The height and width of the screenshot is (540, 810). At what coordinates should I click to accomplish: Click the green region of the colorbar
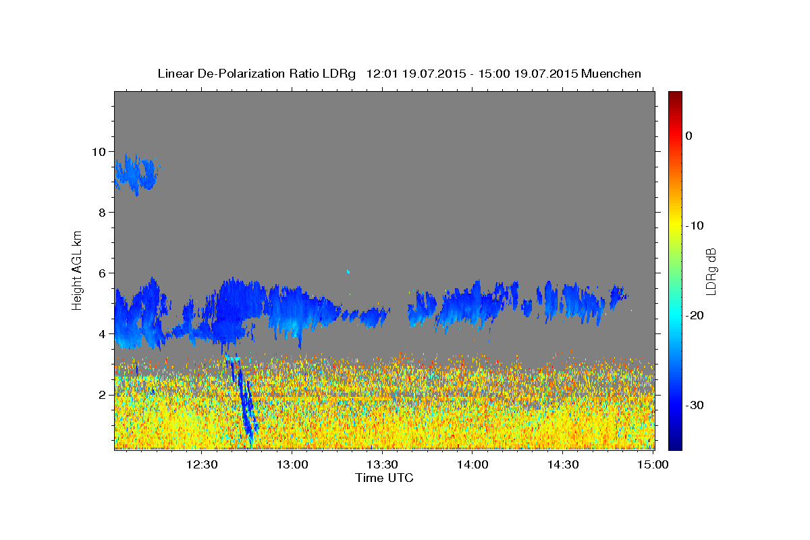click(x=675, y=270)
